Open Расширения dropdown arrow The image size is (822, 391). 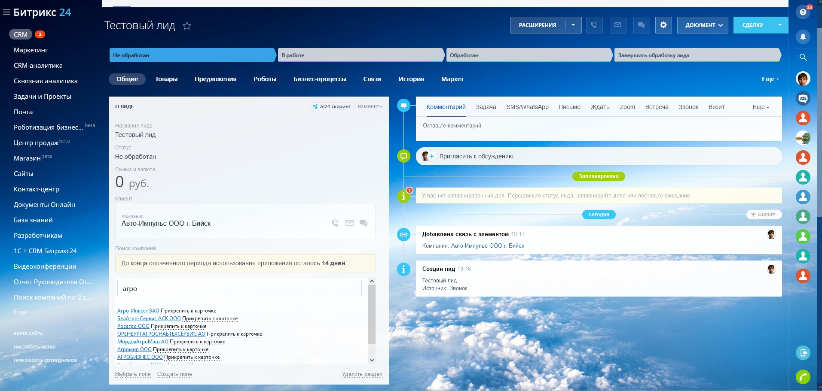click(x=573, y=25)
